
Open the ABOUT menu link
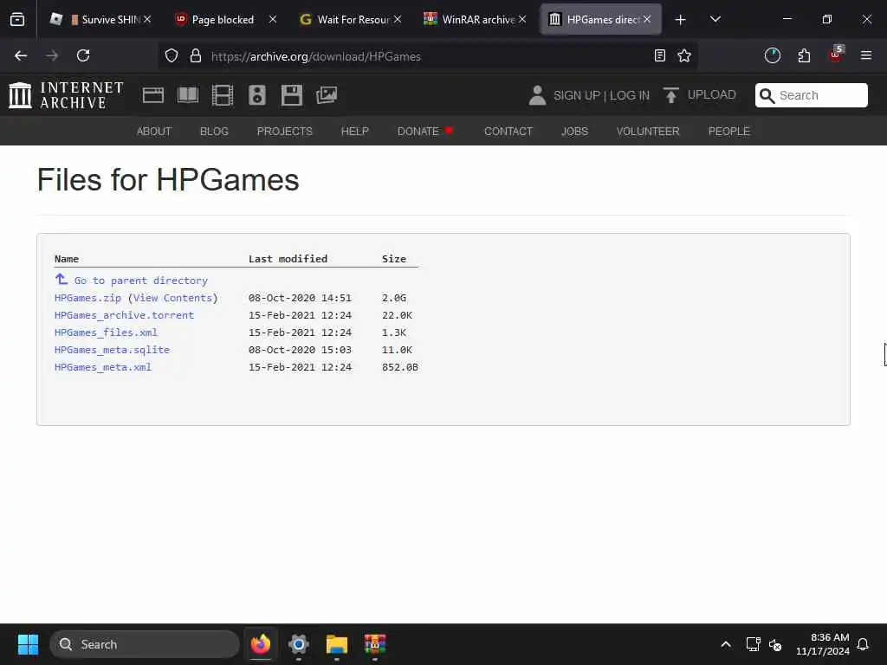coord(154,132)
